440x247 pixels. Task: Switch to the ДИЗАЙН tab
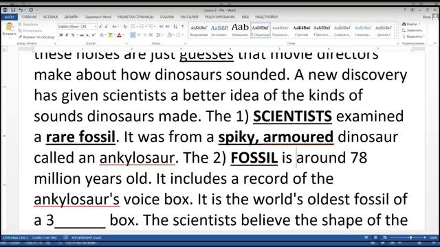(71, 17)
